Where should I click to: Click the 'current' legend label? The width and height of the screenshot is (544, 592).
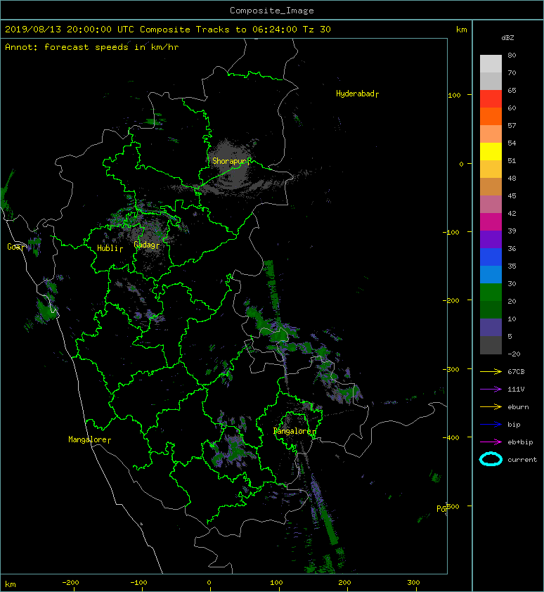tap(522, 460)
